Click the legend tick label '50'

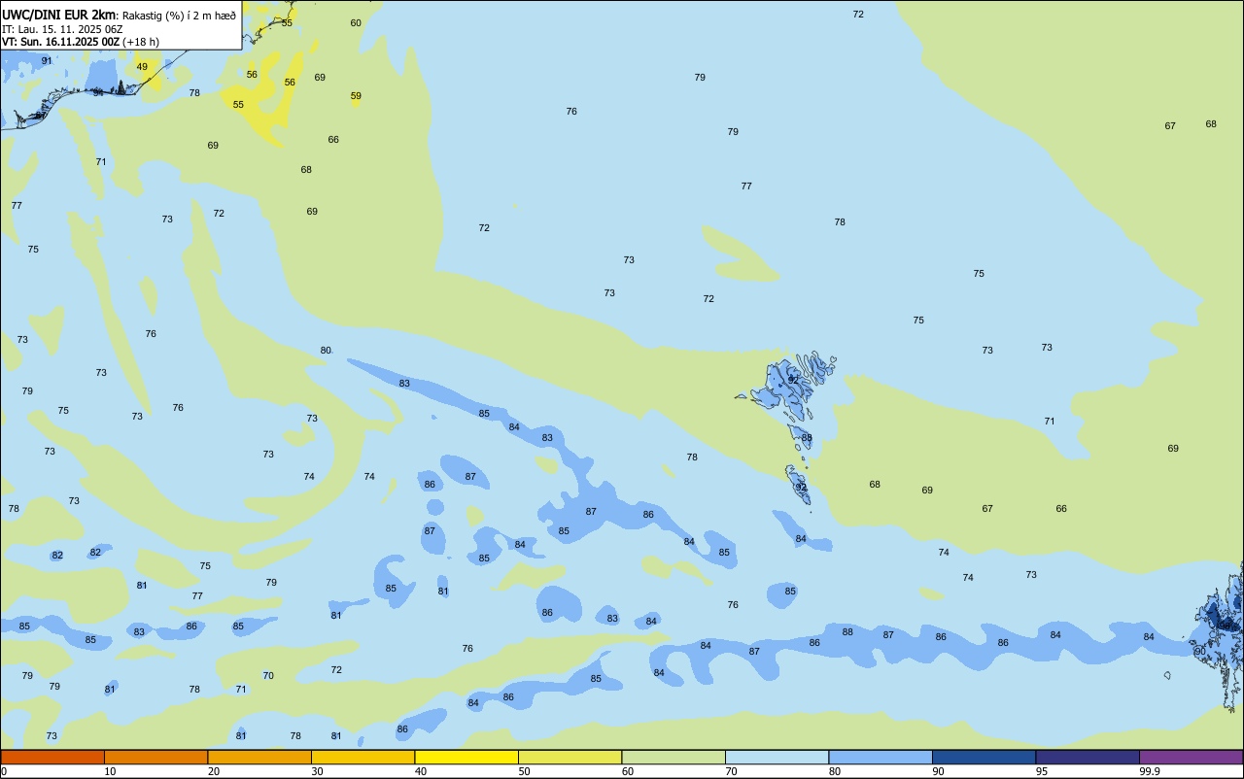(x=524, y=771)
